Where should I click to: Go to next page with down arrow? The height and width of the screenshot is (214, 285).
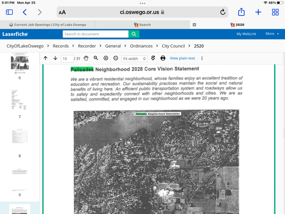tap(55, 58)
